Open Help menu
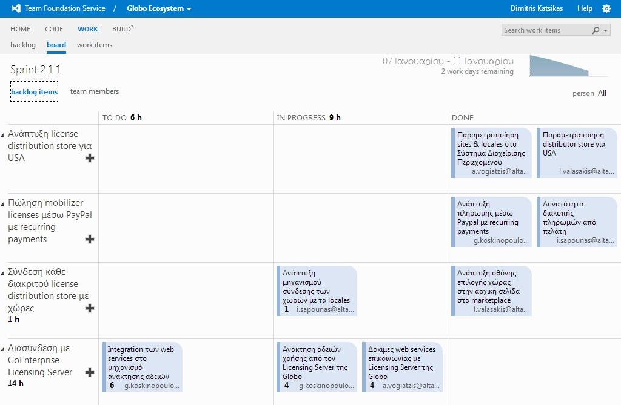Screen dimensions: 621x405 point(585,8)
